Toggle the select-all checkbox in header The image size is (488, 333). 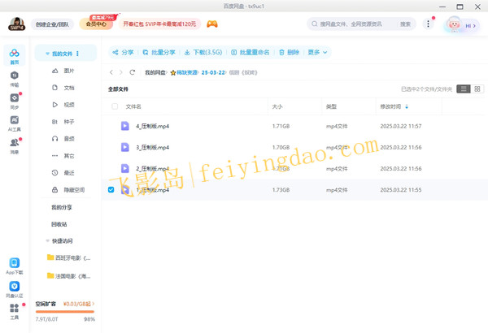(115, 106)
